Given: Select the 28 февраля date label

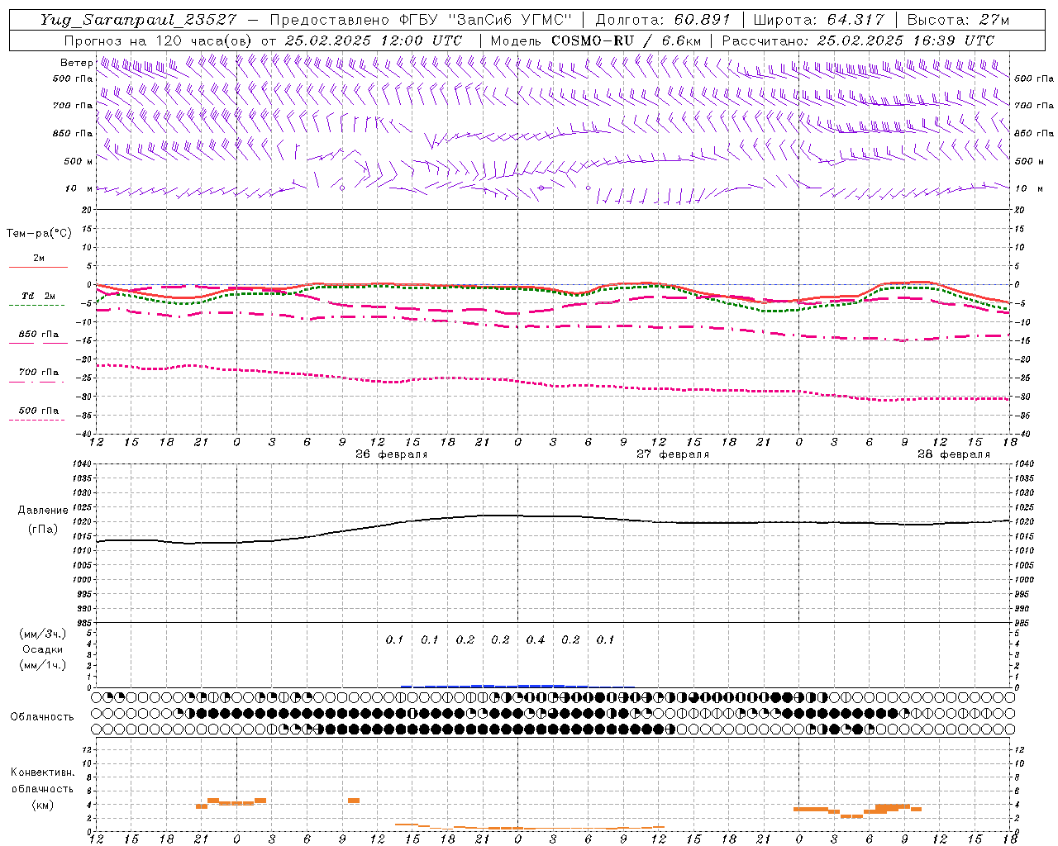Looking at the screenshot, I should [953, 454].
